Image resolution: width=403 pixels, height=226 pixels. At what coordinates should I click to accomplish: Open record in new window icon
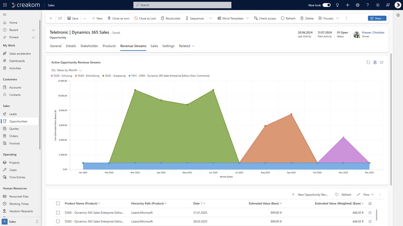[x=60, y=18]
